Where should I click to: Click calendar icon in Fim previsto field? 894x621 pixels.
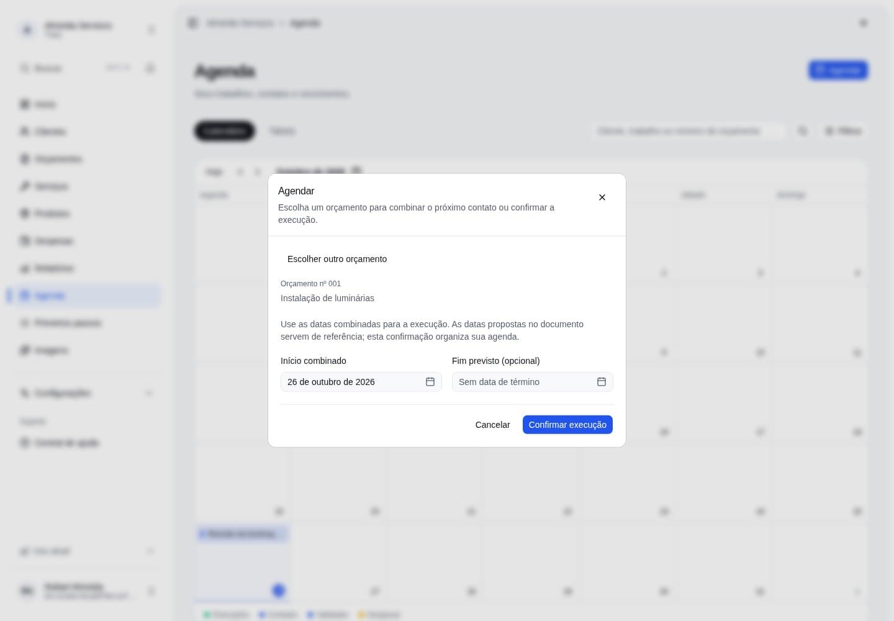pyautogui.click(x=602, y=382)
